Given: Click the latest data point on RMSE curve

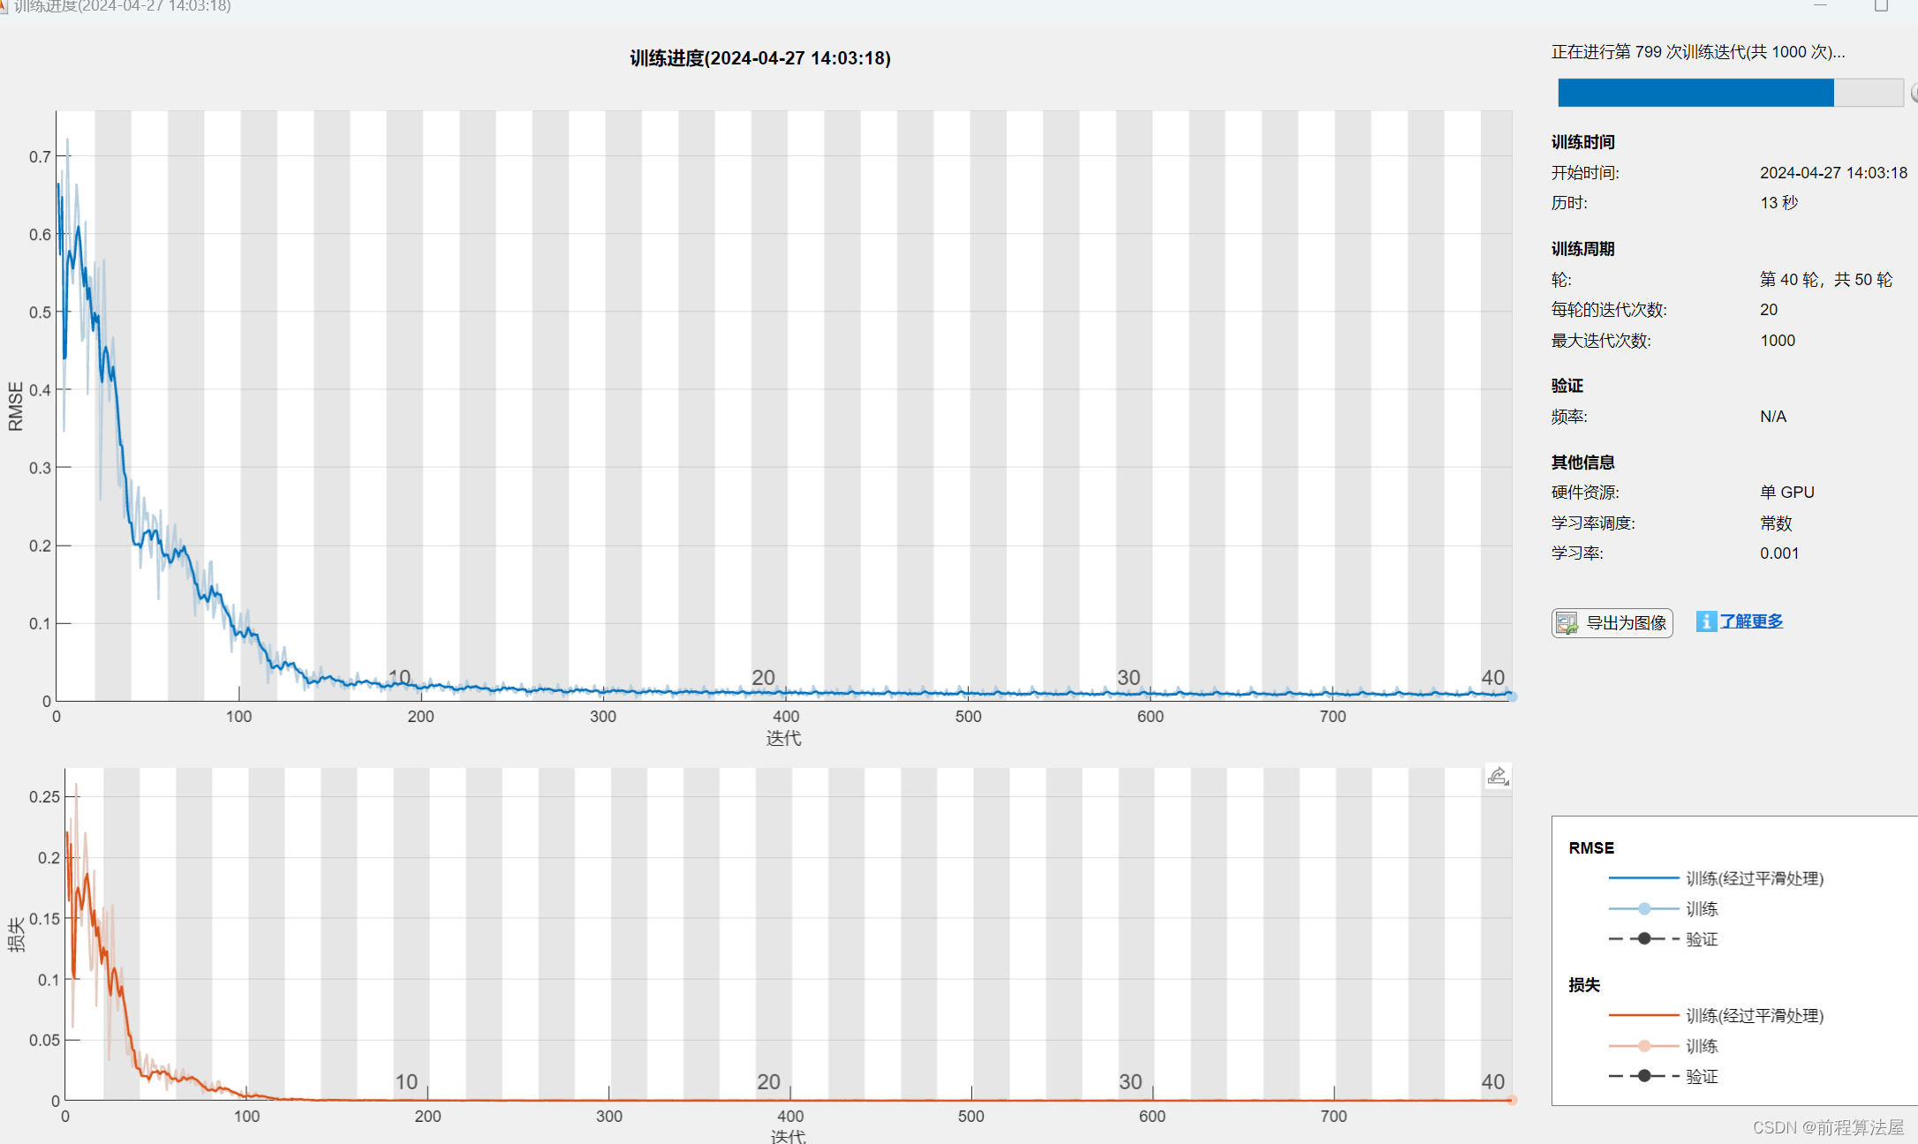Looking at the screenshot, I should click(1512, 696).
